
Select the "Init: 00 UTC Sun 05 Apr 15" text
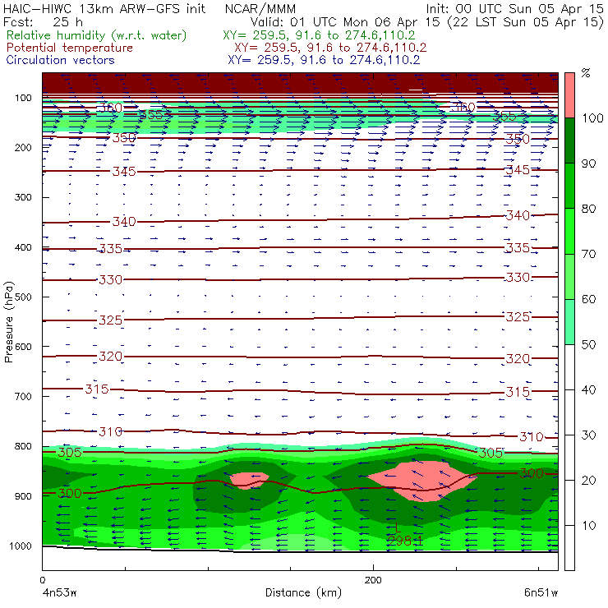(x=514, y=8)
